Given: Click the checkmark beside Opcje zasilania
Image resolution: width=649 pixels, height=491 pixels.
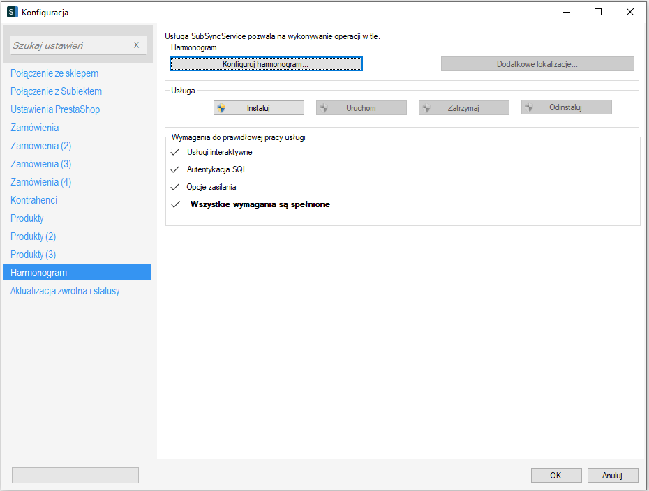Looking at the screenshot, I should (174, 187).
